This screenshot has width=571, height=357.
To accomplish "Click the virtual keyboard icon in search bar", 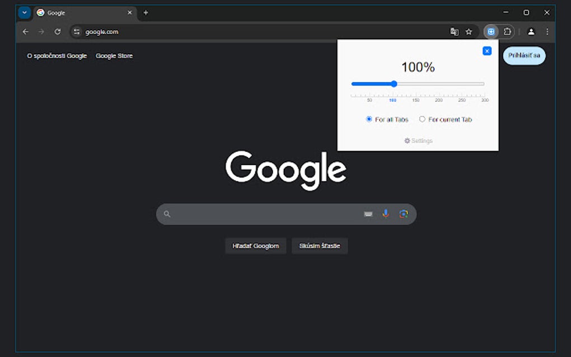I will pos(367,214).
